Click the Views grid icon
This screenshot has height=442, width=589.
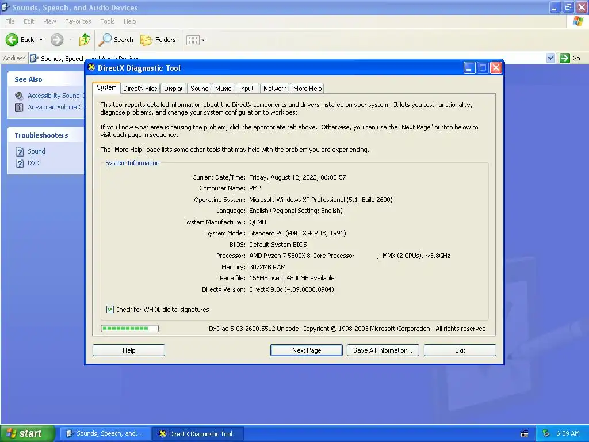193,40
